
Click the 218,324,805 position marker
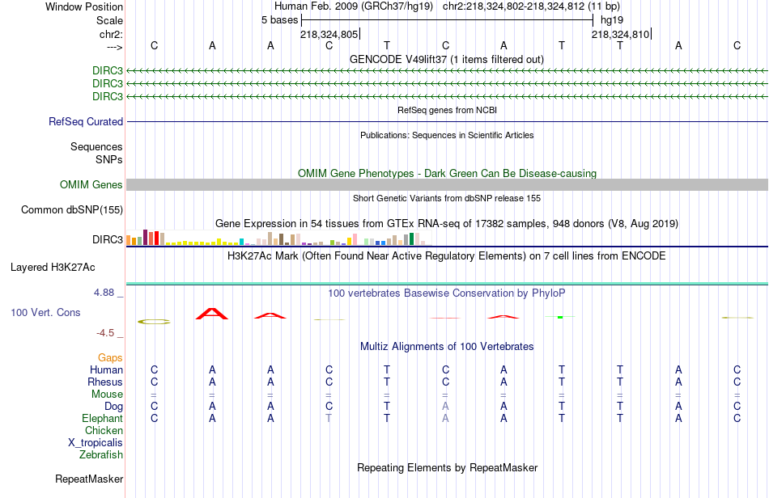pyautogui.click(x=329, y=34)
